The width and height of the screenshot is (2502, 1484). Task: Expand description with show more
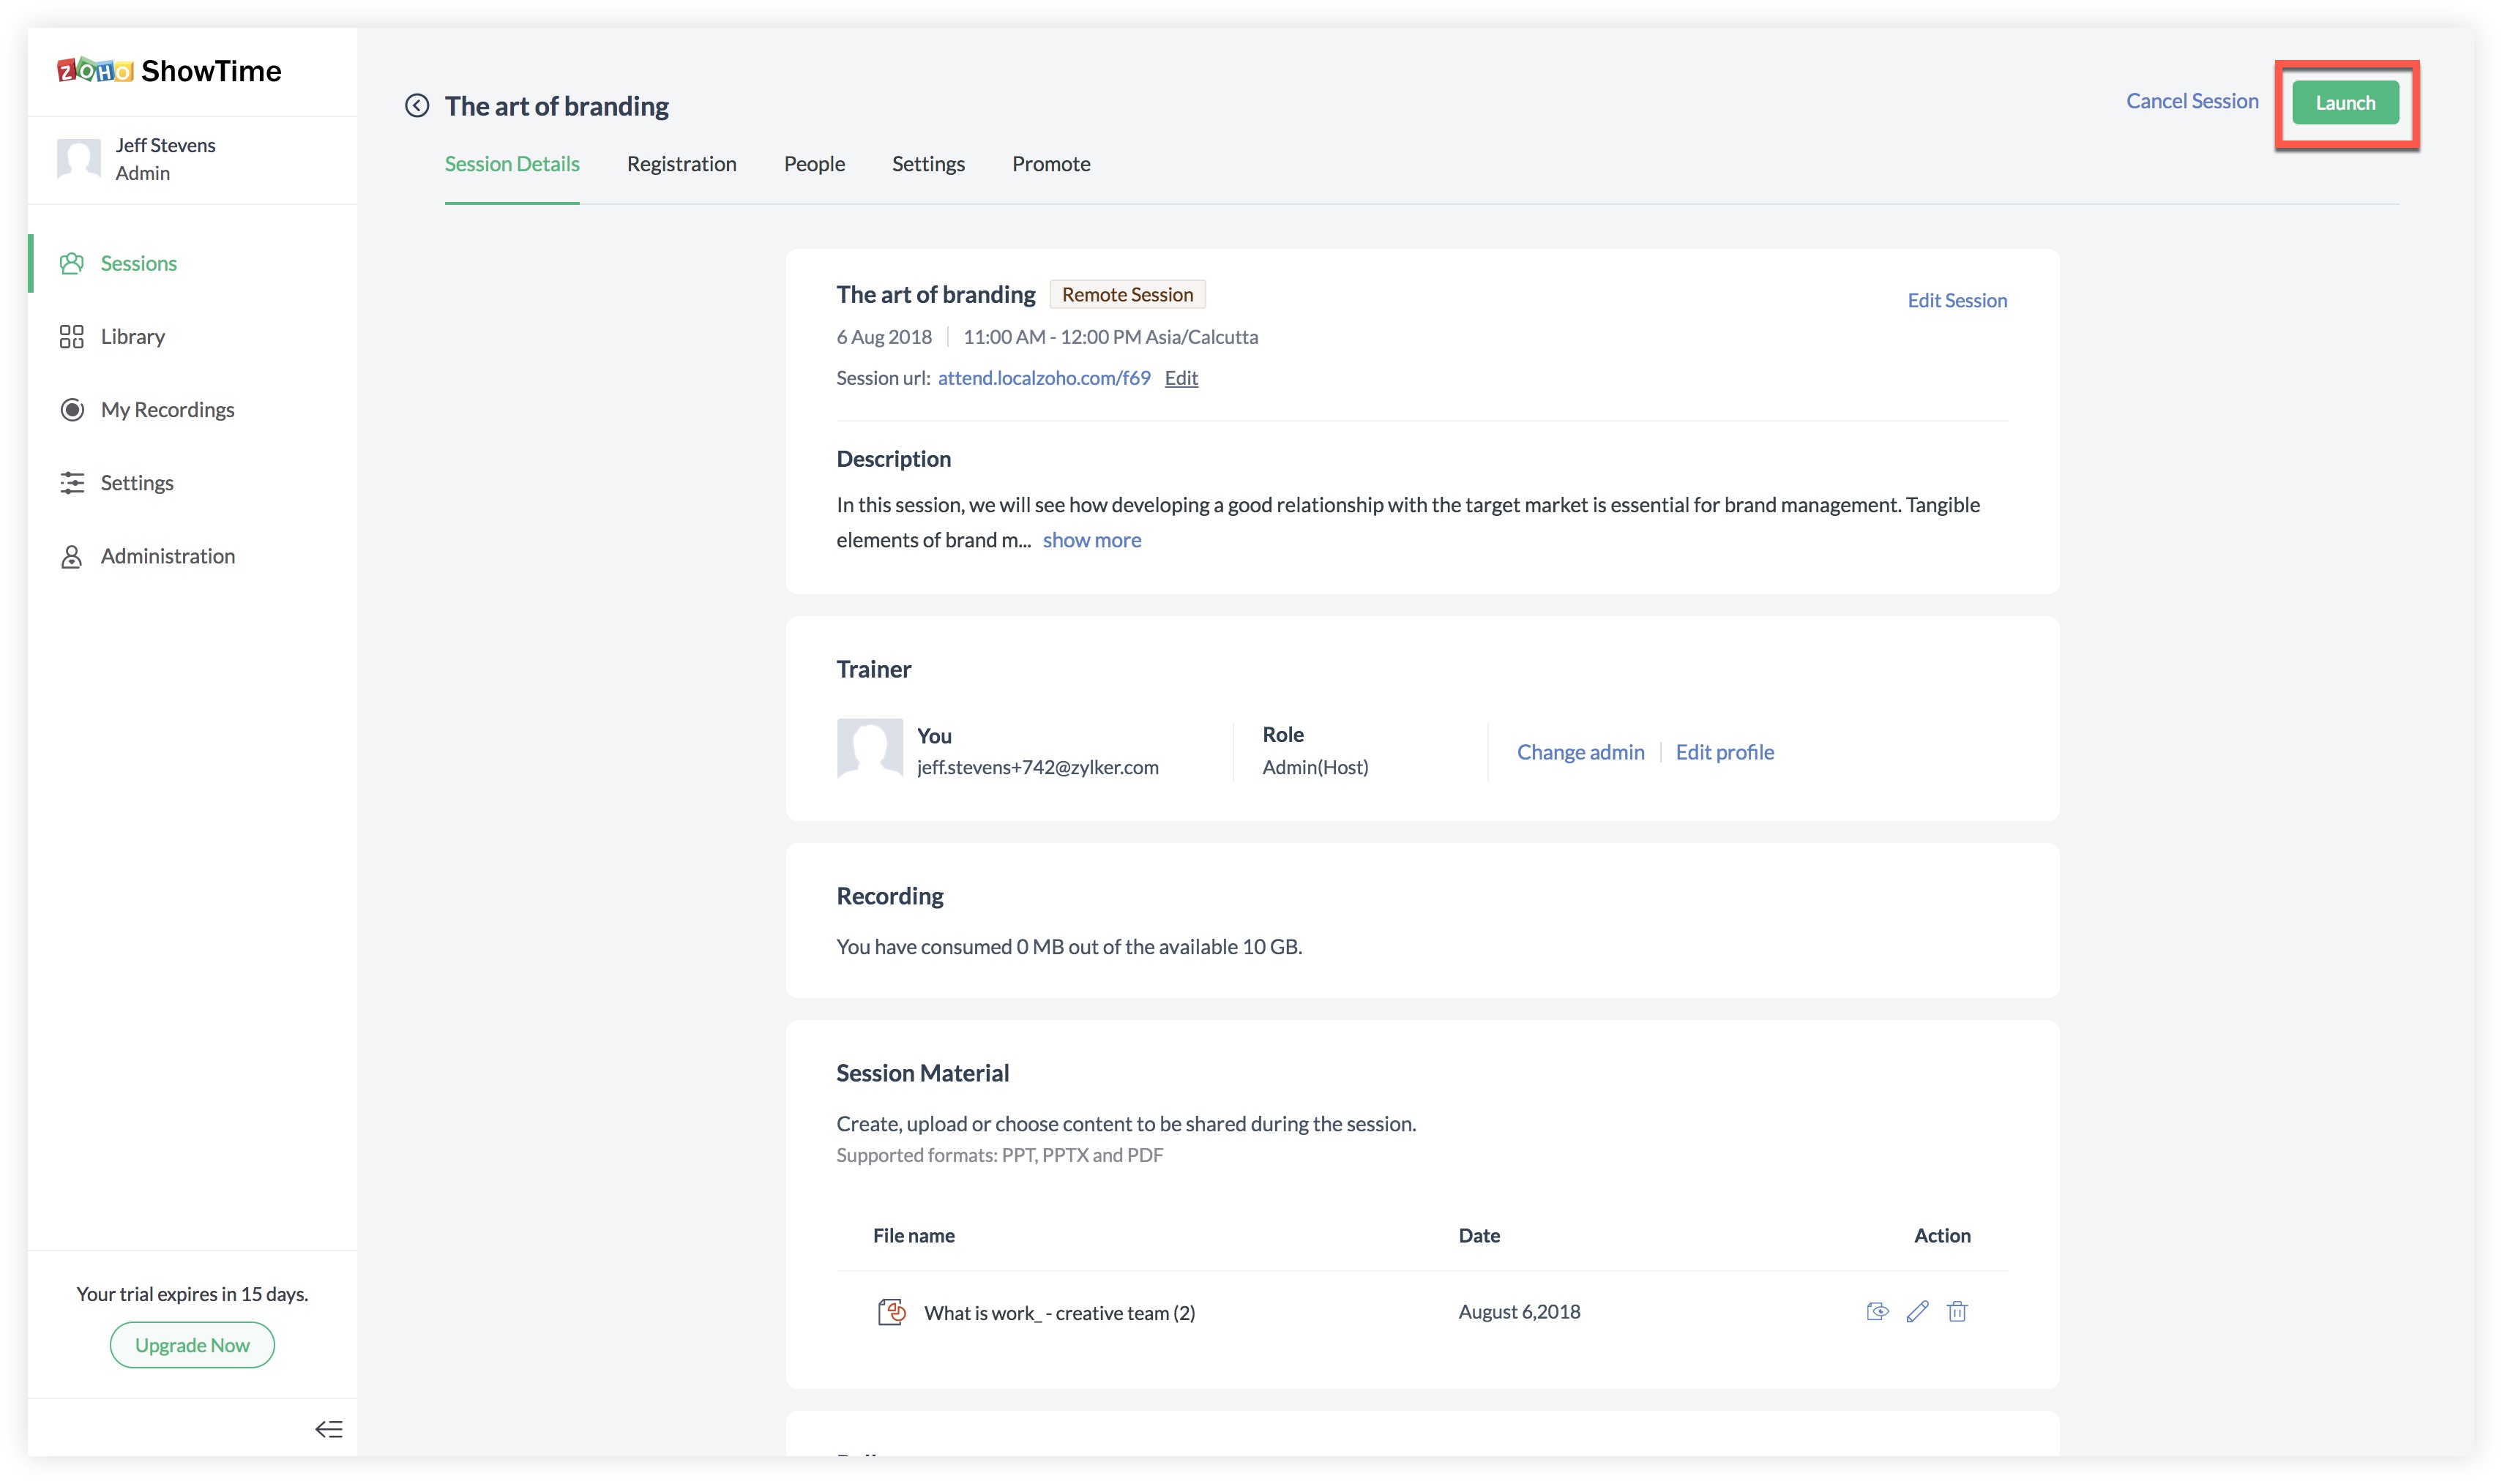(x=1091, y=540)
